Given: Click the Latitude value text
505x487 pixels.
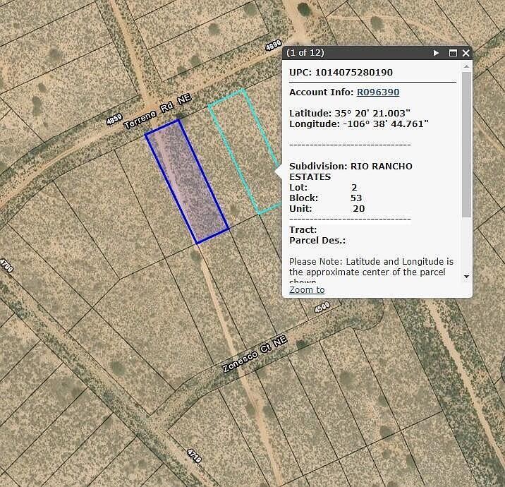Looking at the screenshot, I should coord(372,113).
